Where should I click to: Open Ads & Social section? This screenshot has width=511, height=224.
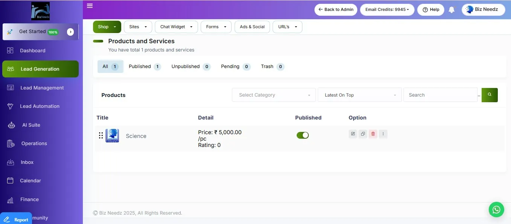coord(252,27)
